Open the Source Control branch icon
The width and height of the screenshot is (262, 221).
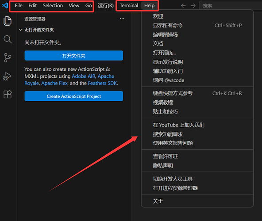8,58
